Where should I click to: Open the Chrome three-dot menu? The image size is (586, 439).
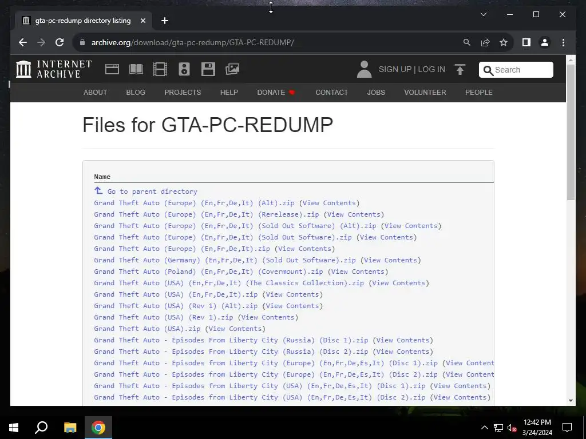(x=563, y=42)
